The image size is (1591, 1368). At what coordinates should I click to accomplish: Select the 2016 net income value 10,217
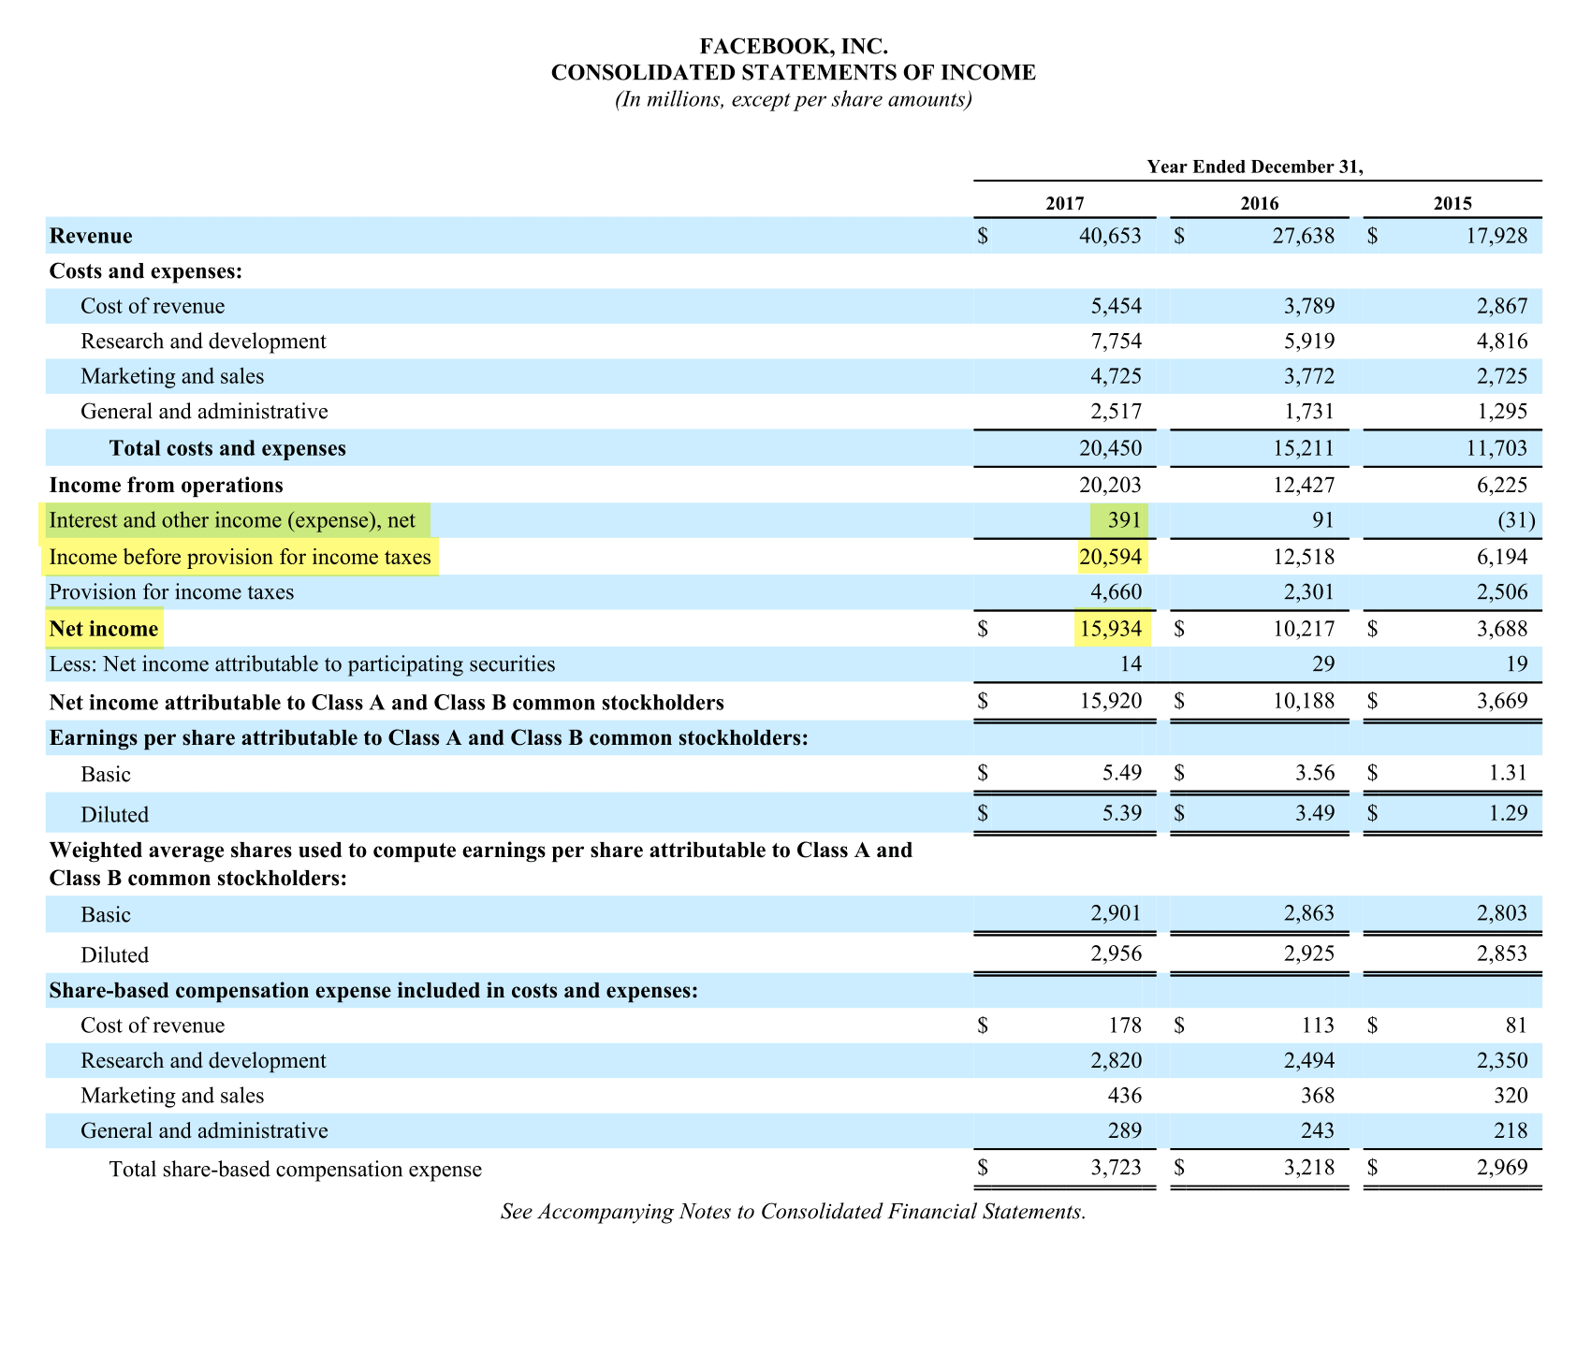(x=1304, y=629)
